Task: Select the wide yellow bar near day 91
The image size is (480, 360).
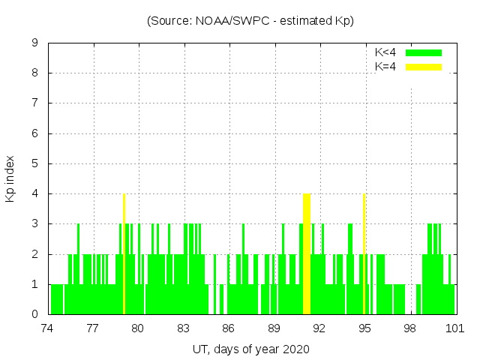Action: 306,253
